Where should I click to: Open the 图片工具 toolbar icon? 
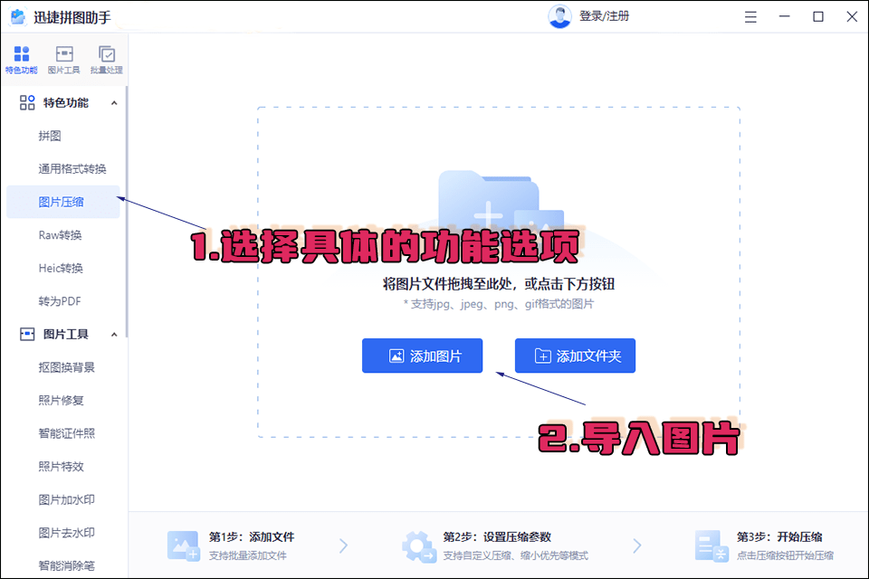point(63,58)
